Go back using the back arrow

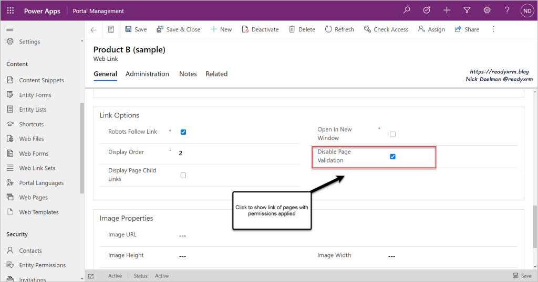[x=94, y=30]
